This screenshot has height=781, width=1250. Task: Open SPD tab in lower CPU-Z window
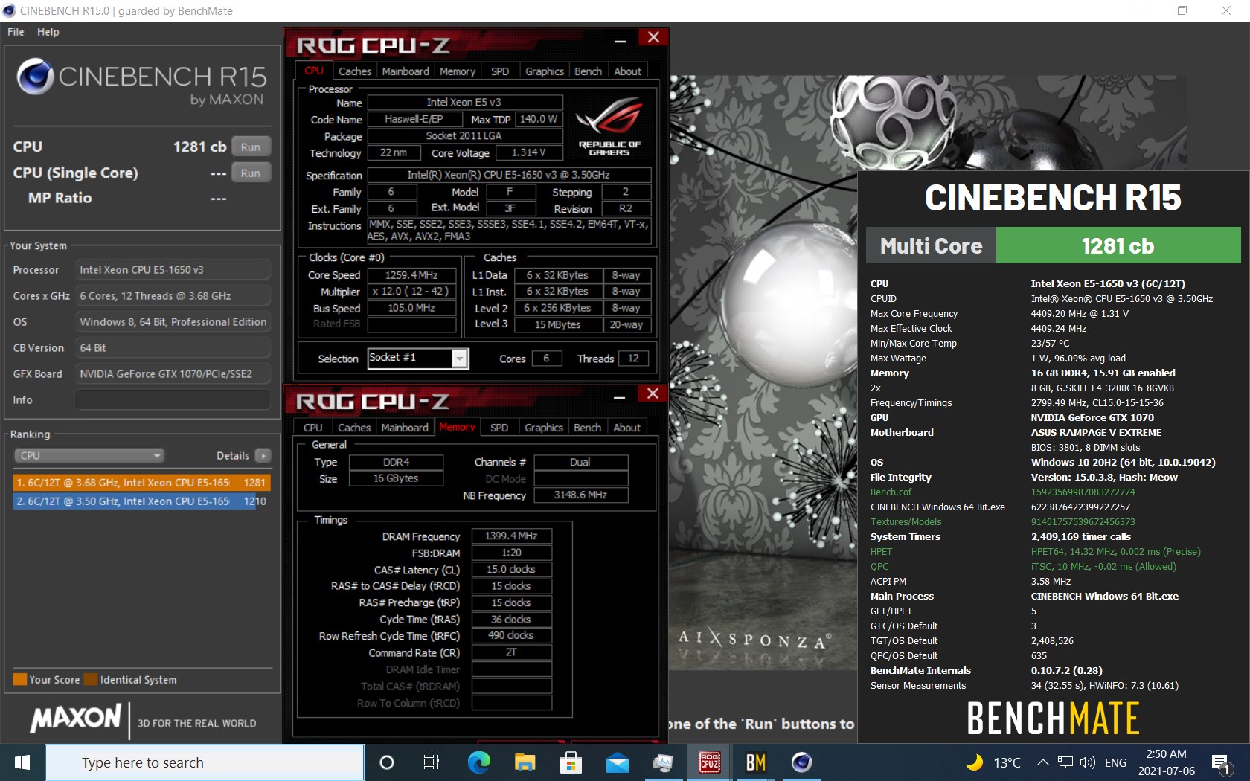point(499,428)
